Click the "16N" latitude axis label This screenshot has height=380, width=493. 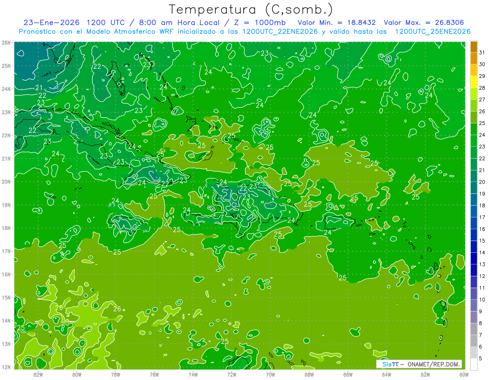tap(6, 274)
